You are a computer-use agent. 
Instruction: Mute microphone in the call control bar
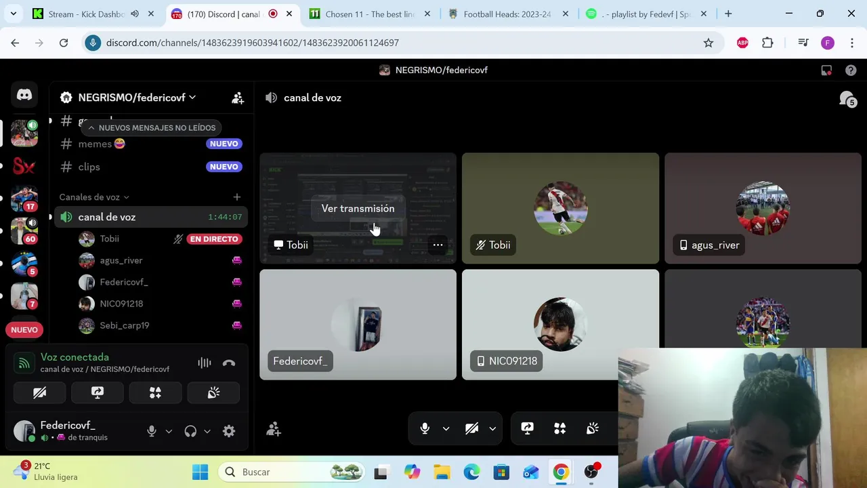click(425, 428)
